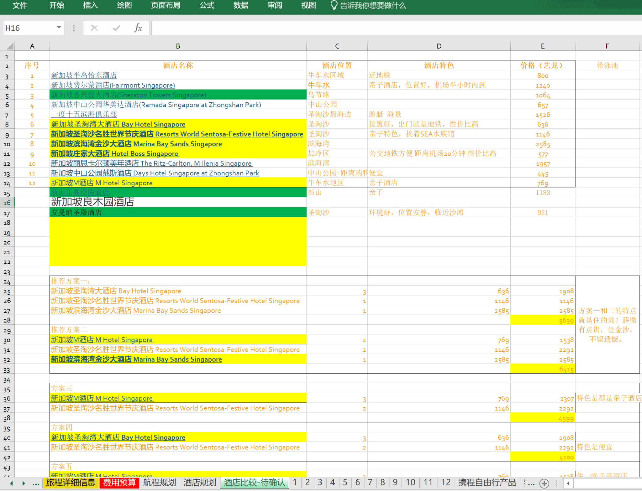Click the horizontal scrollbar track
642x491 pixels.
tap(607, 483)
